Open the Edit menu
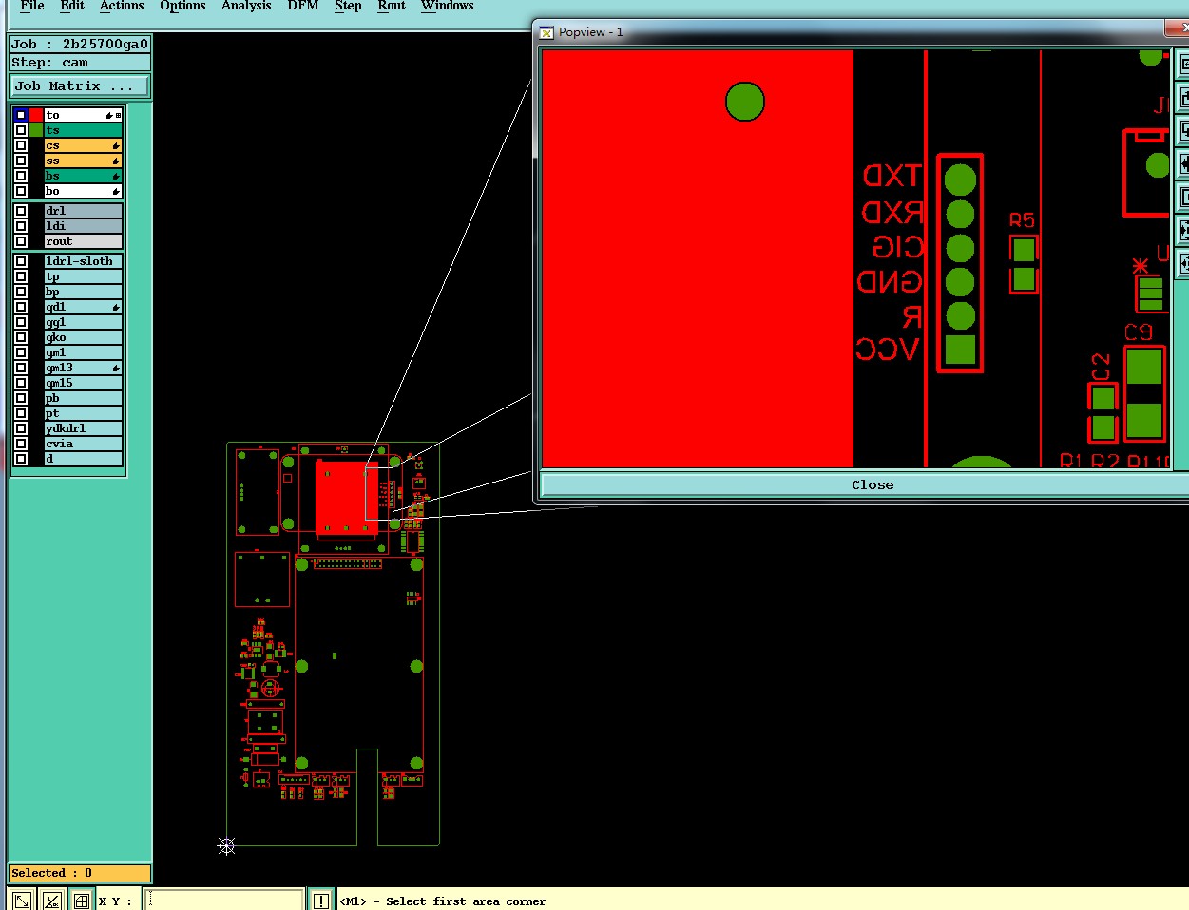 (72, 6)
